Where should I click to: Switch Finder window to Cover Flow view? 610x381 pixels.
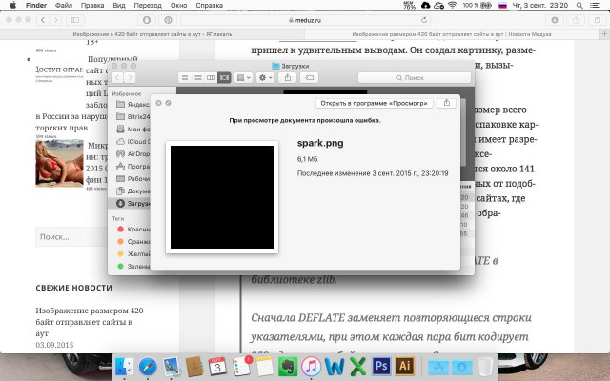pyautogui.click(x=224, y=78)
